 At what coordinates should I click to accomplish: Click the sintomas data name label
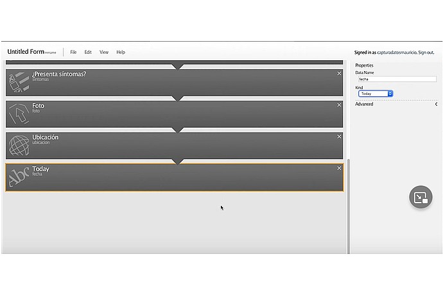pos(40,80)
